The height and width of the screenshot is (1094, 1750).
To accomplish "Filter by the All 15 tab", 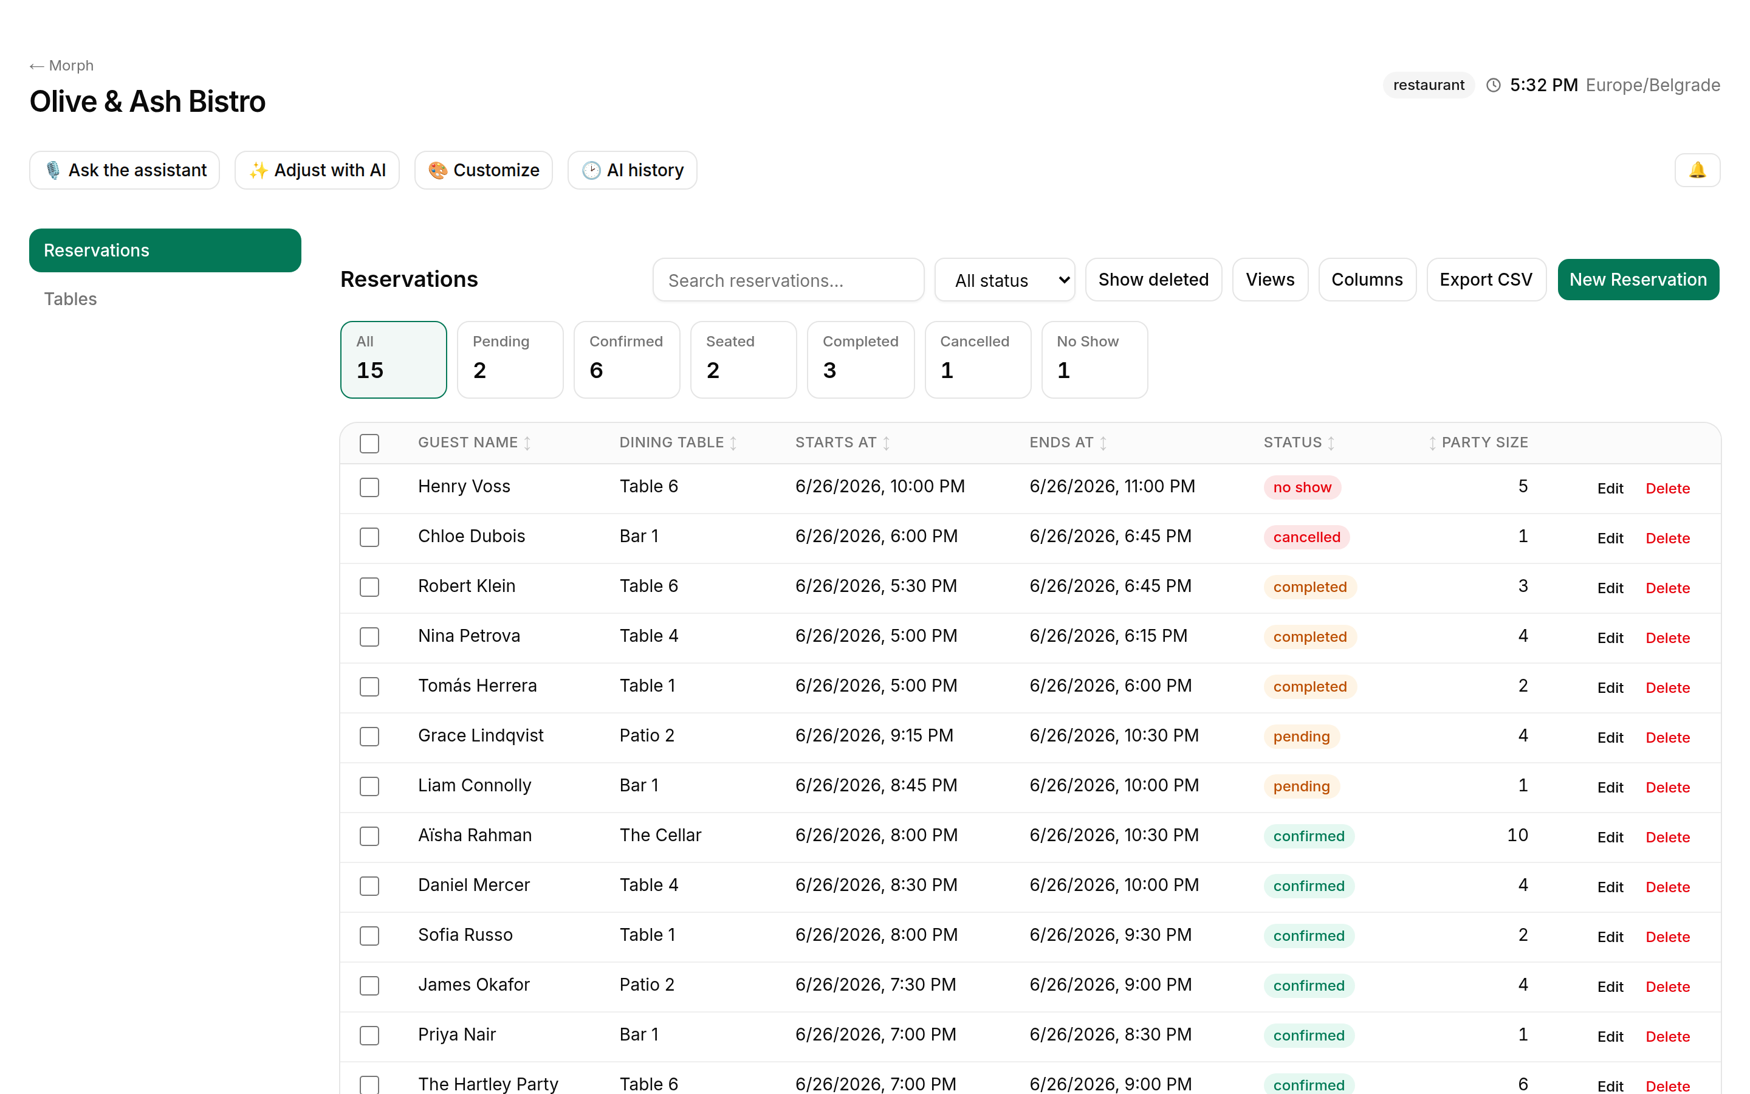I will [393, 360].
